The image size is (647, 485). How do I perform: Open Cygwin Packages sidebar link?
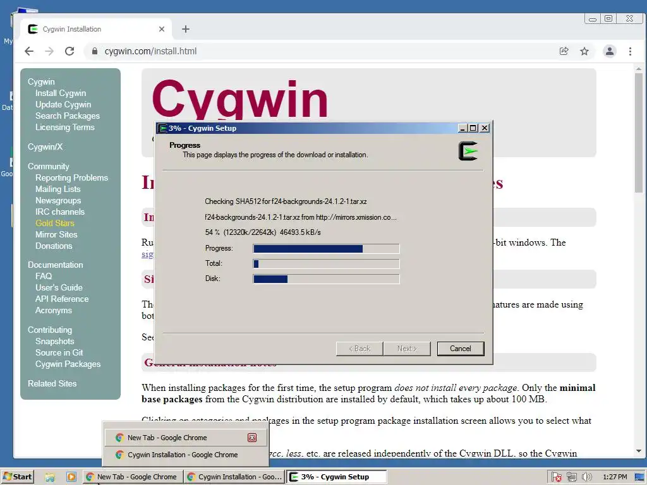click(68, 364)
